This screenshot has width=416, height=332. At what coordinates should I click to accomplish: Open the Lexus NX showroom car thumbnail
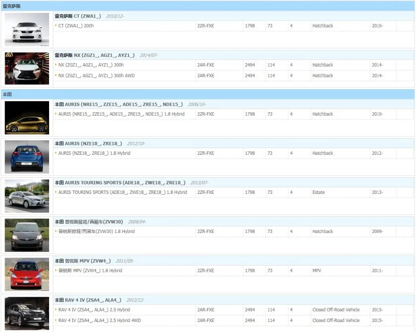[x=27, y=69]
